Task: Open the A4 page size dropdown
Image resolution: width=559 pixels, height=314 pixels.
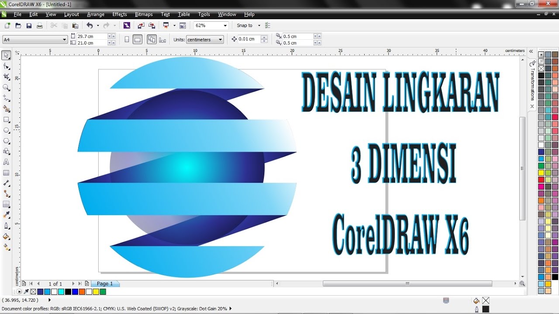Action: (x=65, y=40)
